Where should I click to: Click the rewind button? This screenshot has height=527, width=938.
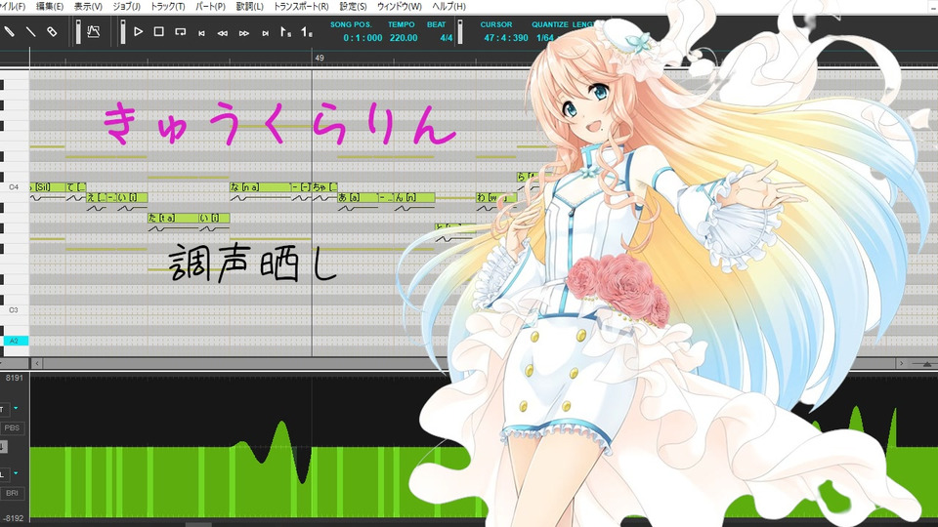pyautogui.click(x=223, y=33)
